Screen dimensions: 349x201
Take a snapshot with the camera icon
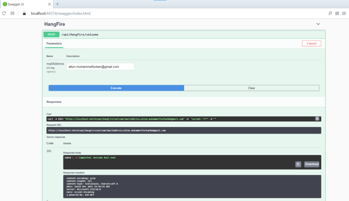point(344,13)
